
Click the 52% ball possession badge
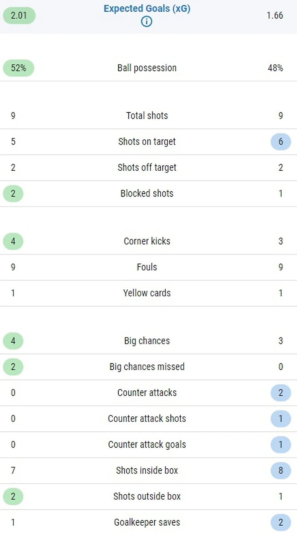(x=18, y=68)
